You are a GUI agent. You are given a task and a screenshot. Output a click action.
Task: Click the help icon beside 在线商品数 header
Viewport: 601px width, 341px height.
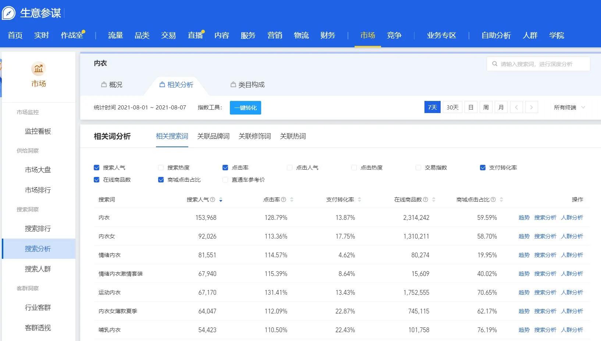click(x=426, y=200)
